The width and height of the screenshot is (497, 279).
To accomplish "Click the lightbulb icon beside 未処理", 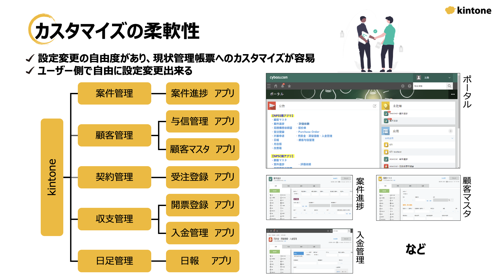I will (386, 106).
